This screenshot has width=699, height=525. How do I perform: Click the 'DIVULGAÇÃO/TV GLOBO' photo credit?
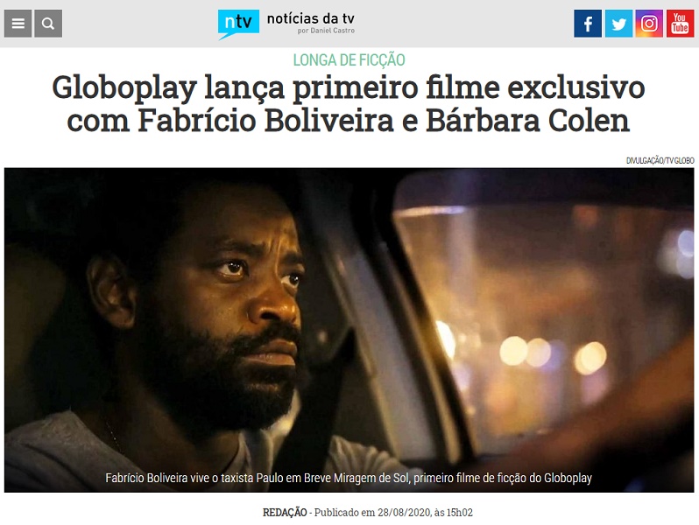660,161
